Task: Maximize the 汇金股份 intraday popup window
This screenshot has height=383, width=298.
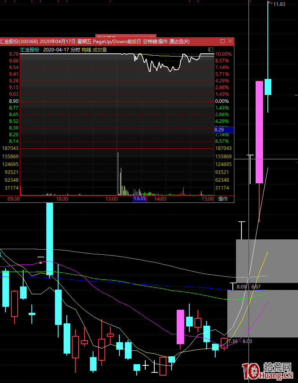Action: click(223, 41)
